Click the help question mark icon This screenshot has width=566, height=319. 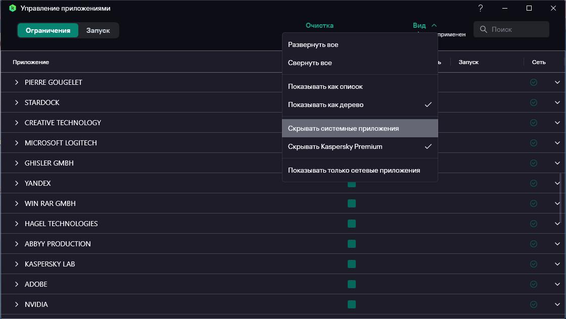(480, 9)
